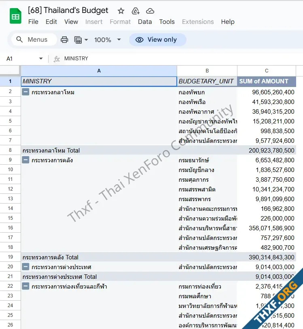Select the กรมศุลกากร cell
Viewport: 303px width, 329px height.
click(207, 180)
